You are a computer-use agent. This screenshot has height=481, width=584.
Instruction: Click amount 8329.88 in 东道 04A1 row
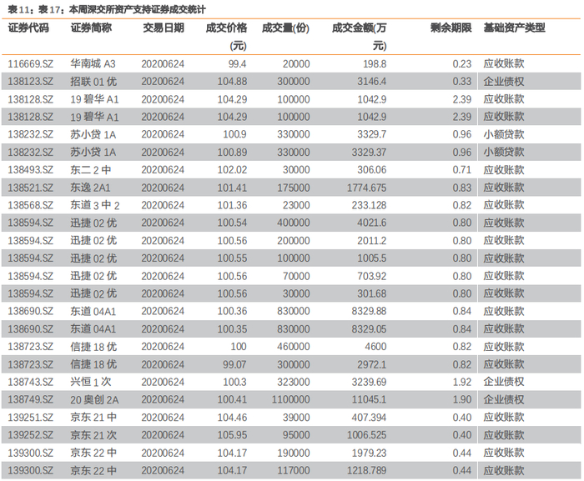[x=369, y=311]
